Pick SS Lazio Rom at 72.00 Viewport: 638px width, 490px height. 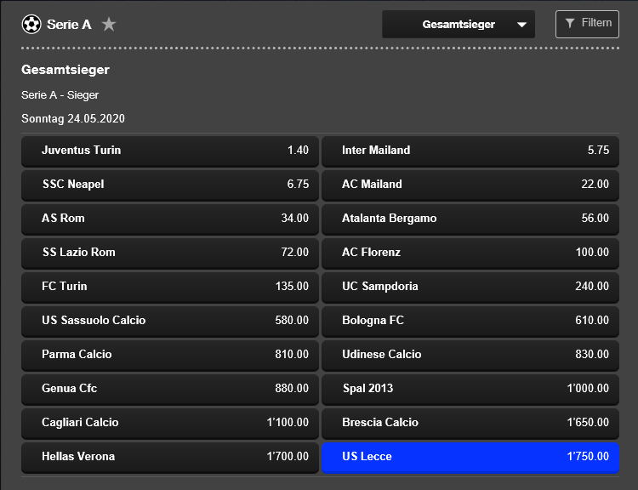point(170,253)
